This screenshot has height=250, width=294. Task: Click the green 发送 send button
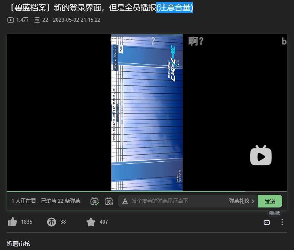[x=270, y=201]
